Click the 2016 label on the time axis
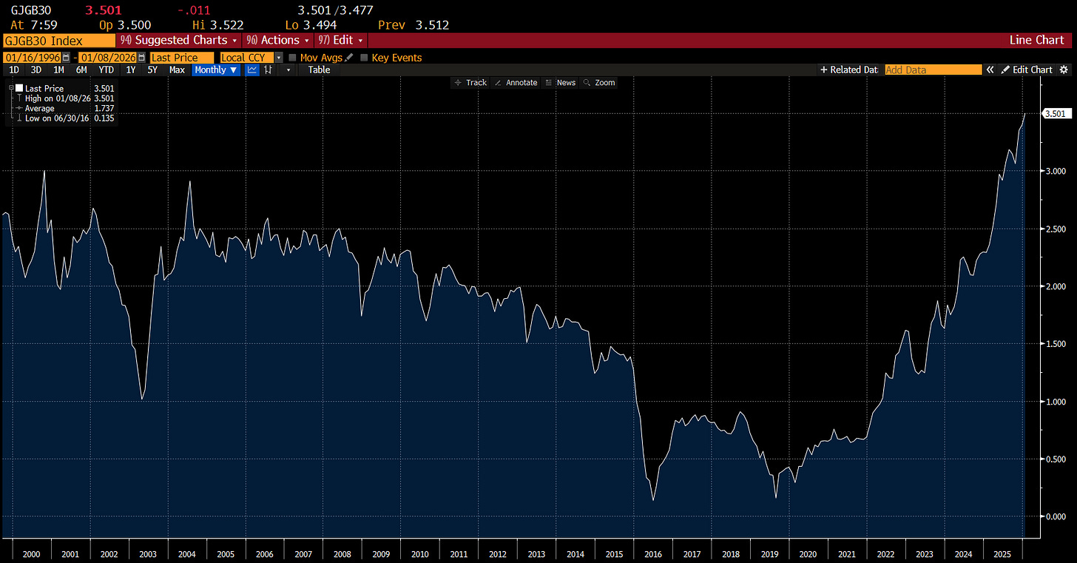1077x563 pixels. [653, 554]
